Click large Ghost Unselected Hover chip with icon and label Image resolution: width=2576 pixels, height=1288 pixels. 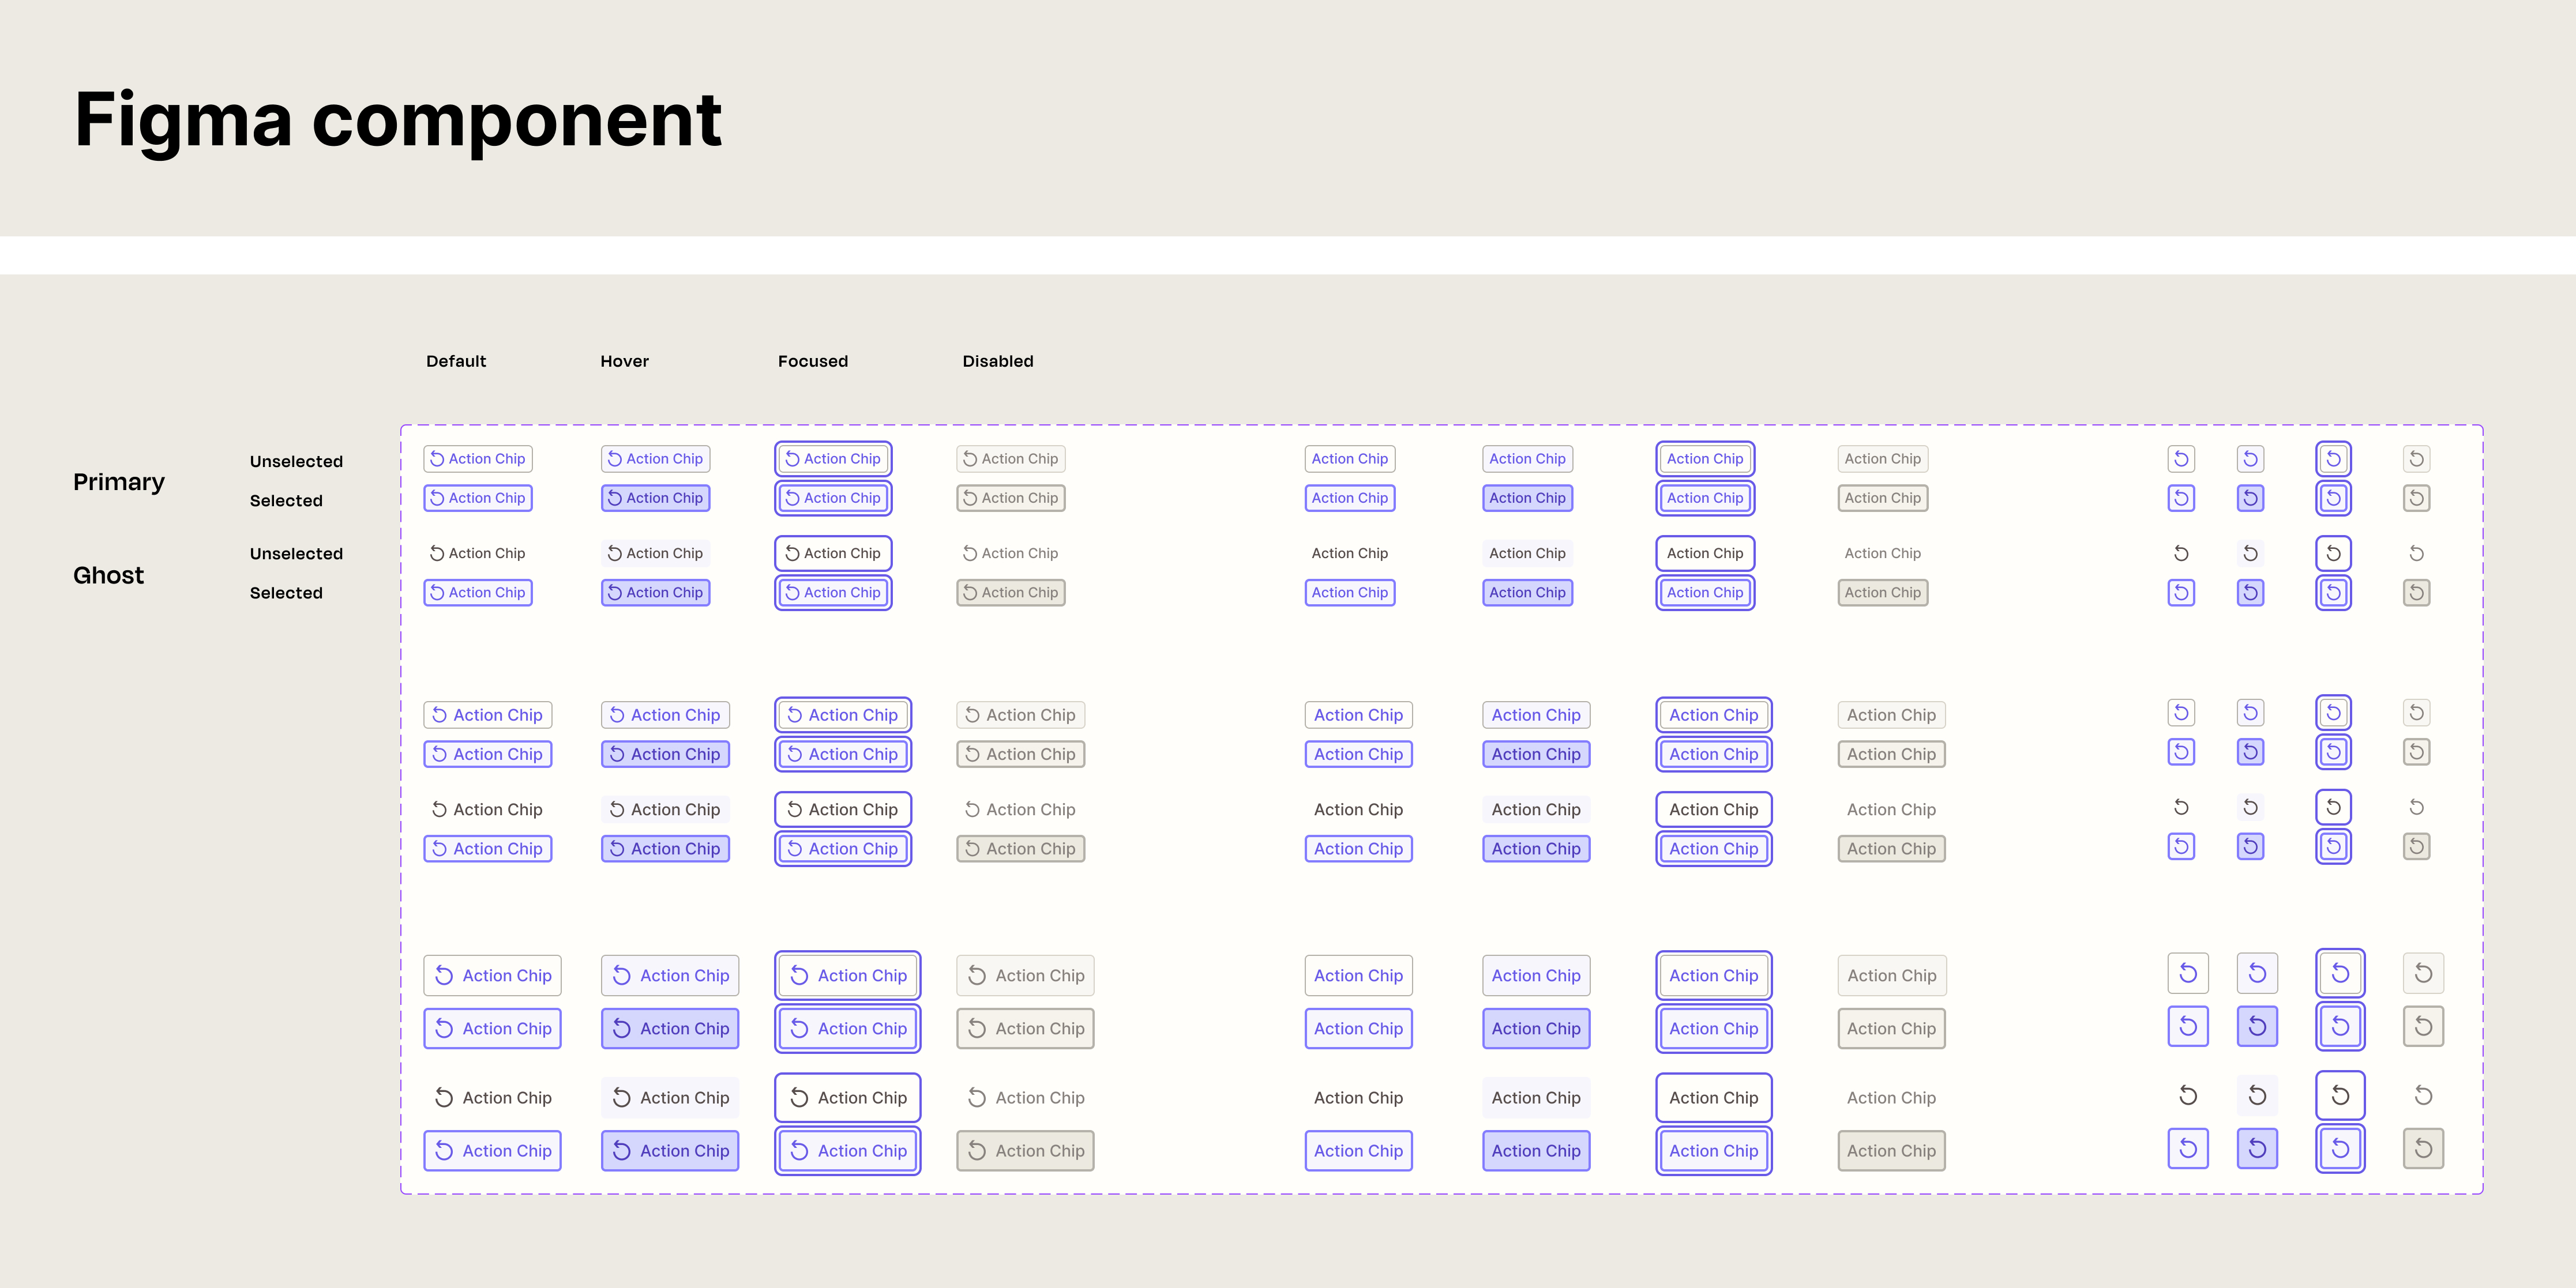(x=671, y=1097)
